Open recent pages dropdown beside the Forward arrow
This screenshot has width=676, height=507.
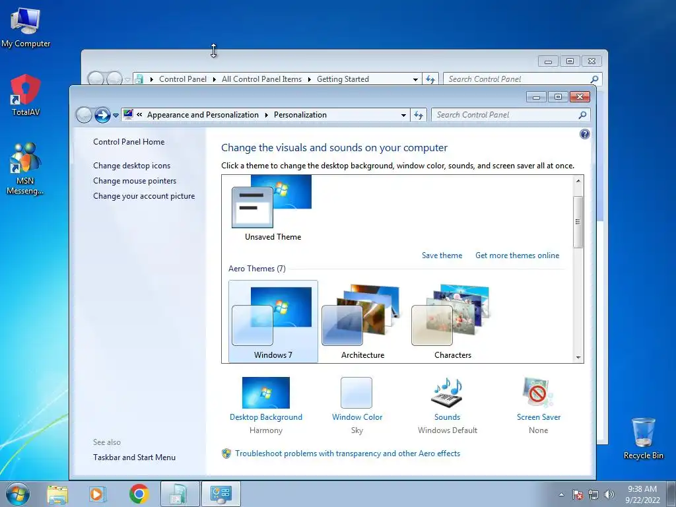pos(116,116)
